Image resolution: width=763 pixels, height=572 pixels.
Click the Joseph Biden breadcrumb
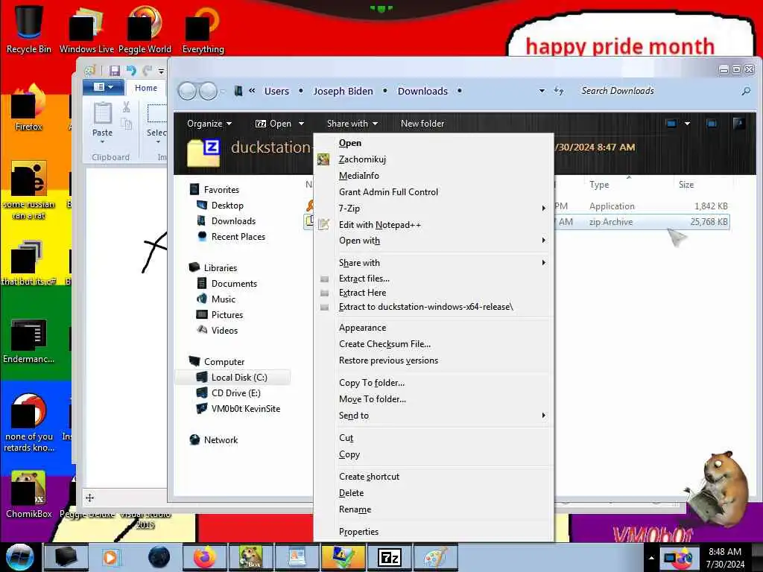click(x=343, y=91)
